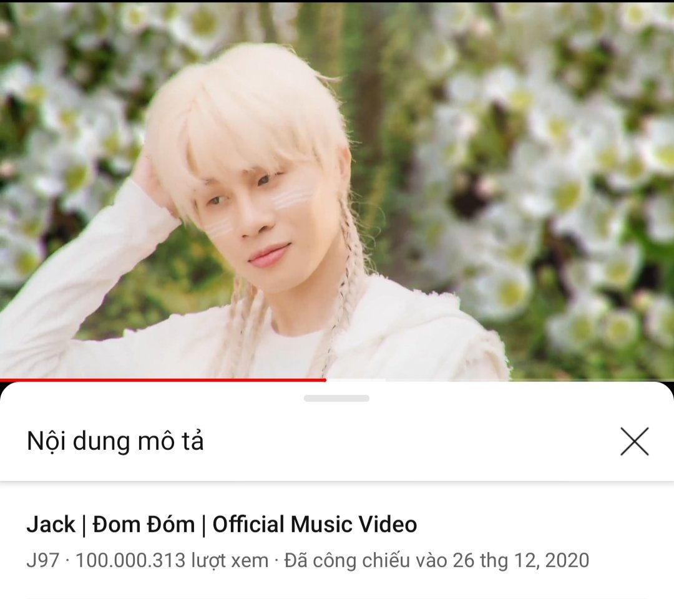
Task: Select the video title Jack | Đom Đóm
Action: click(x=222, y=524)
